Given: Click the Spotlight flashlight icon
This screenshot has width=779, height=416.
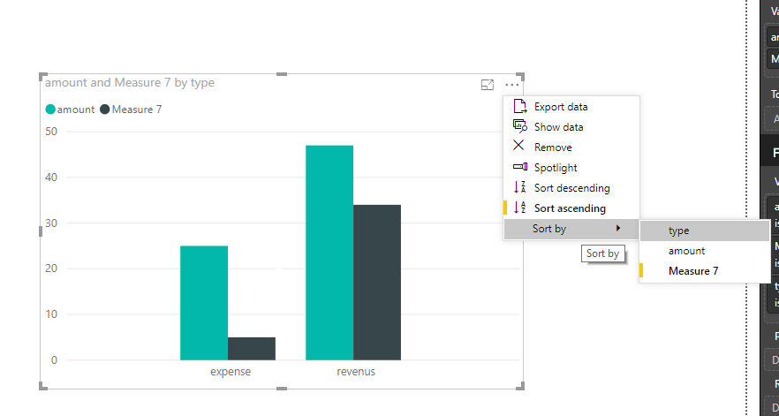Looking at the screenshot, I should point(520,167).
